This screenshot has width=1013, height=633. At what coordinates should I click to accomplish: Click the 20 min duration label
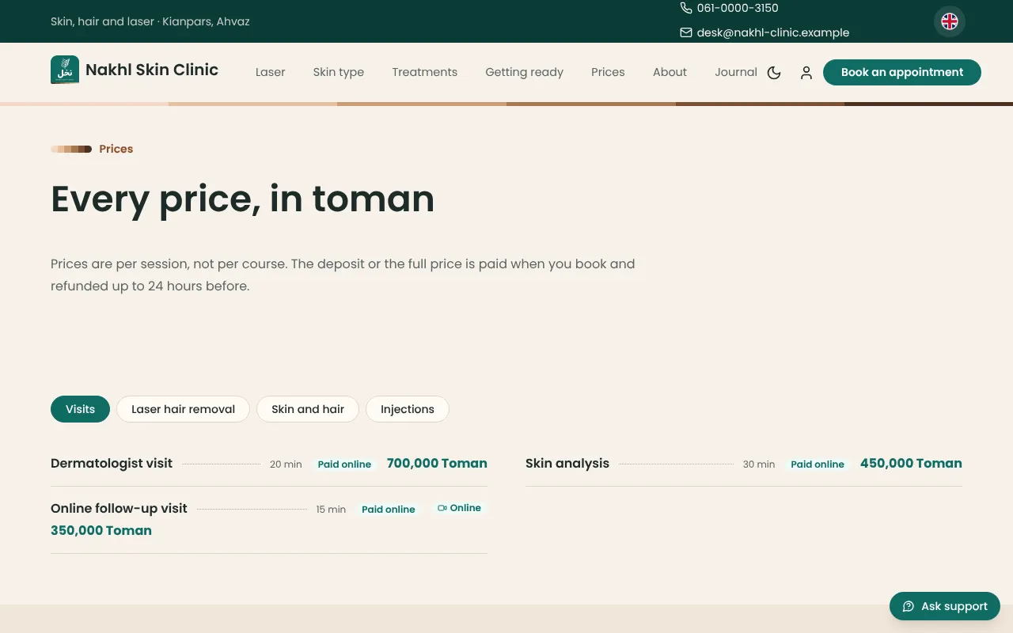click(286, 464)
